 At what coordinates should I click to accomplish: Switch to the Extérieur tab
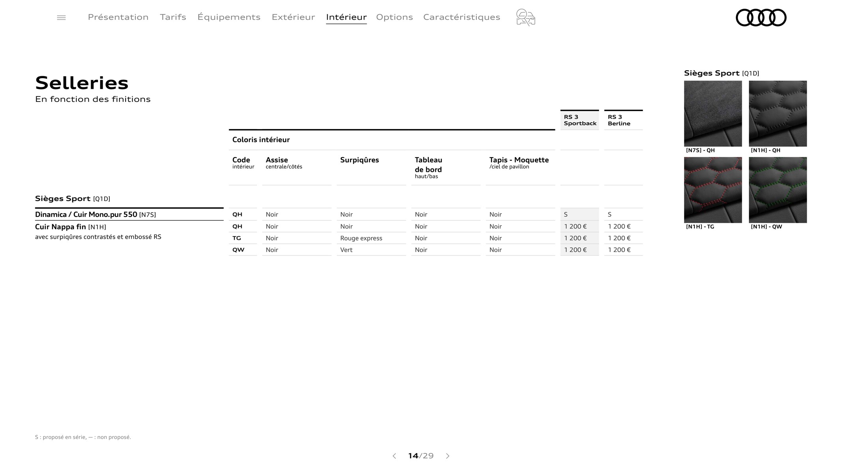click(293, 17)
